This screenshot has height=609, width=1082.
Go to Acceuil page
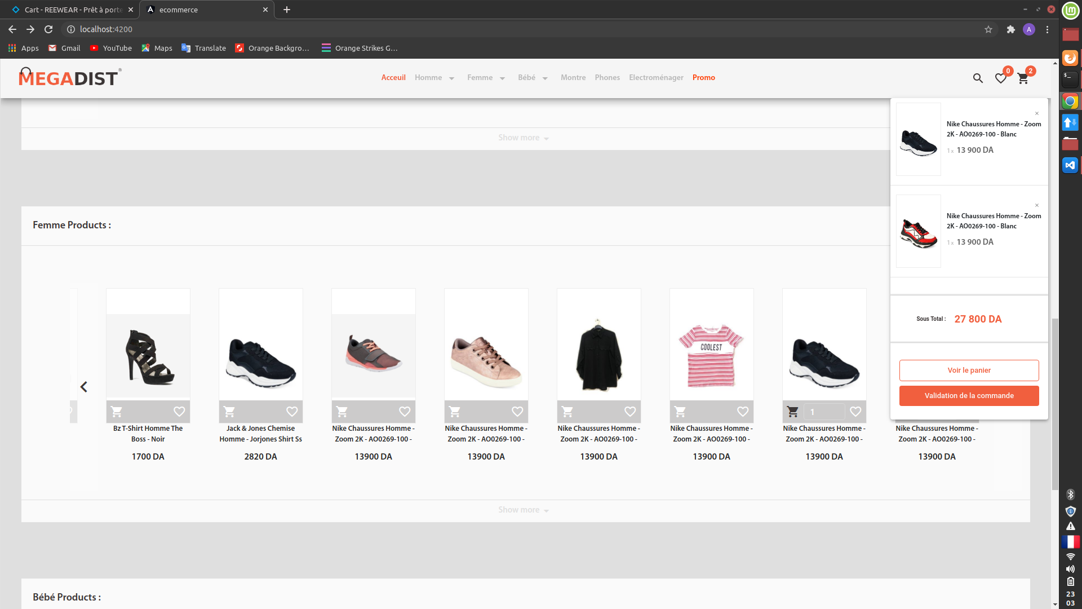[393, 78]
